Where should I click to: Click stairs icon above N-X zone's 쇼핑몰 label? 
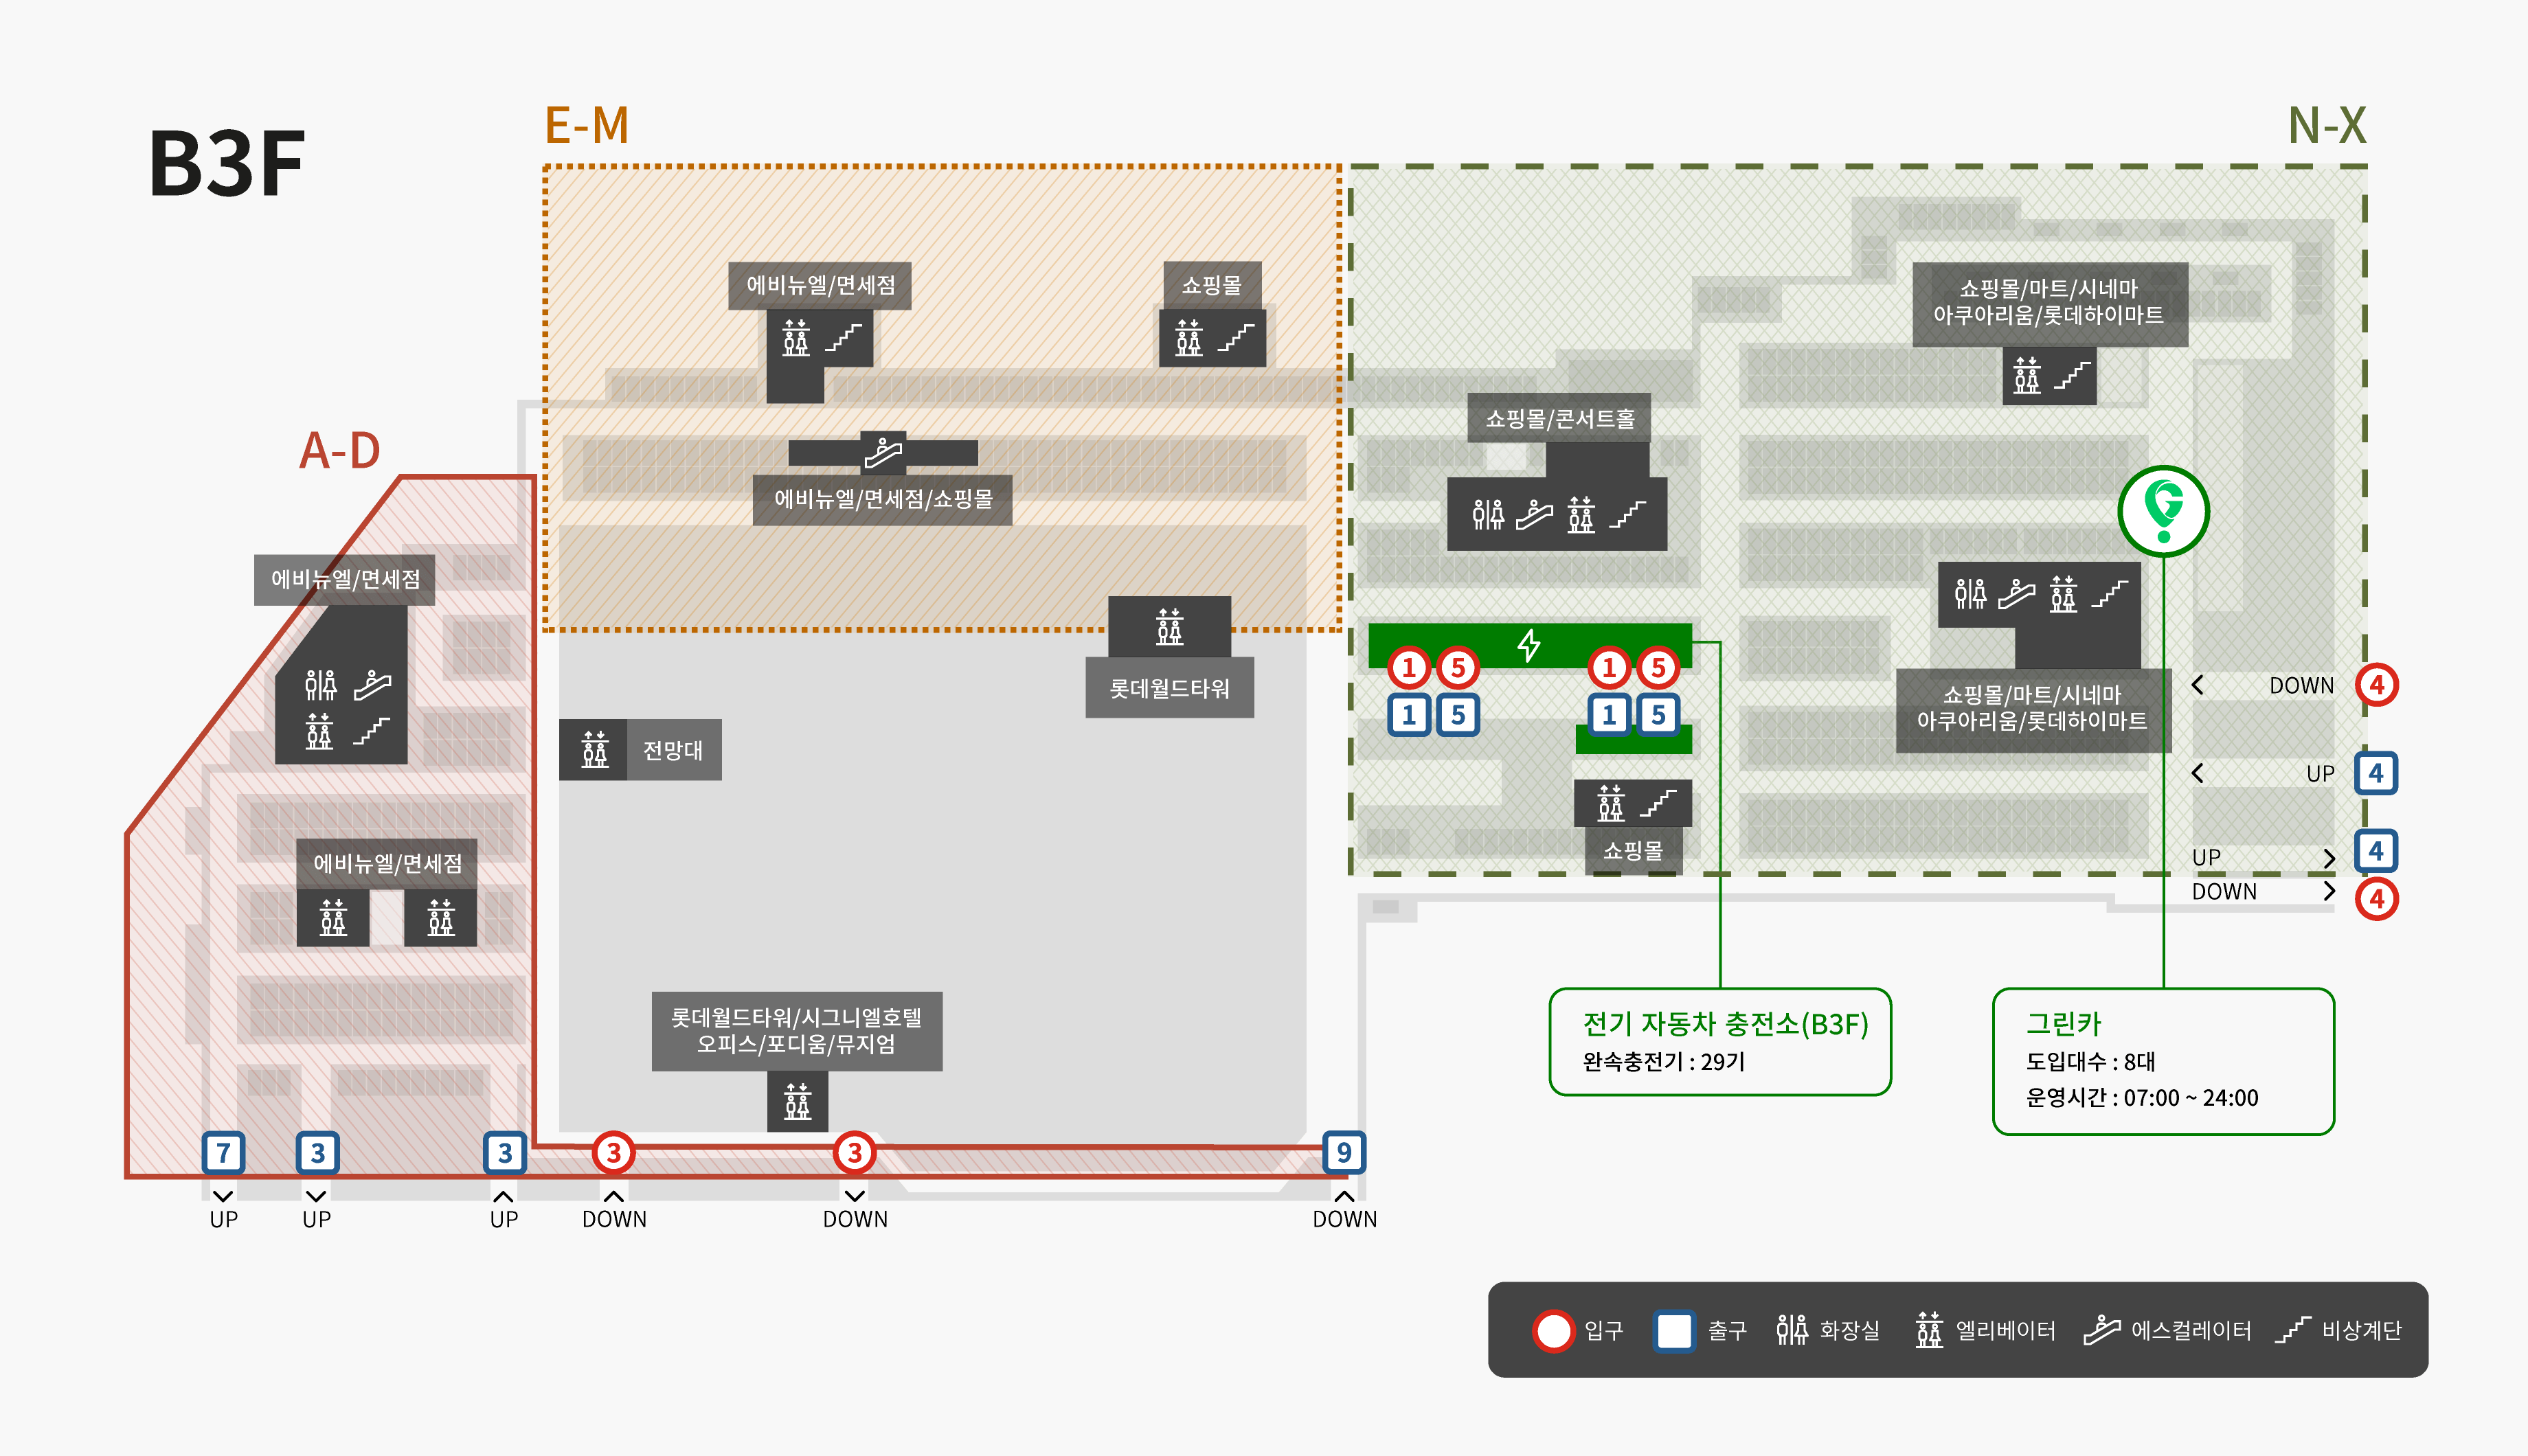tap(1657, 803)
